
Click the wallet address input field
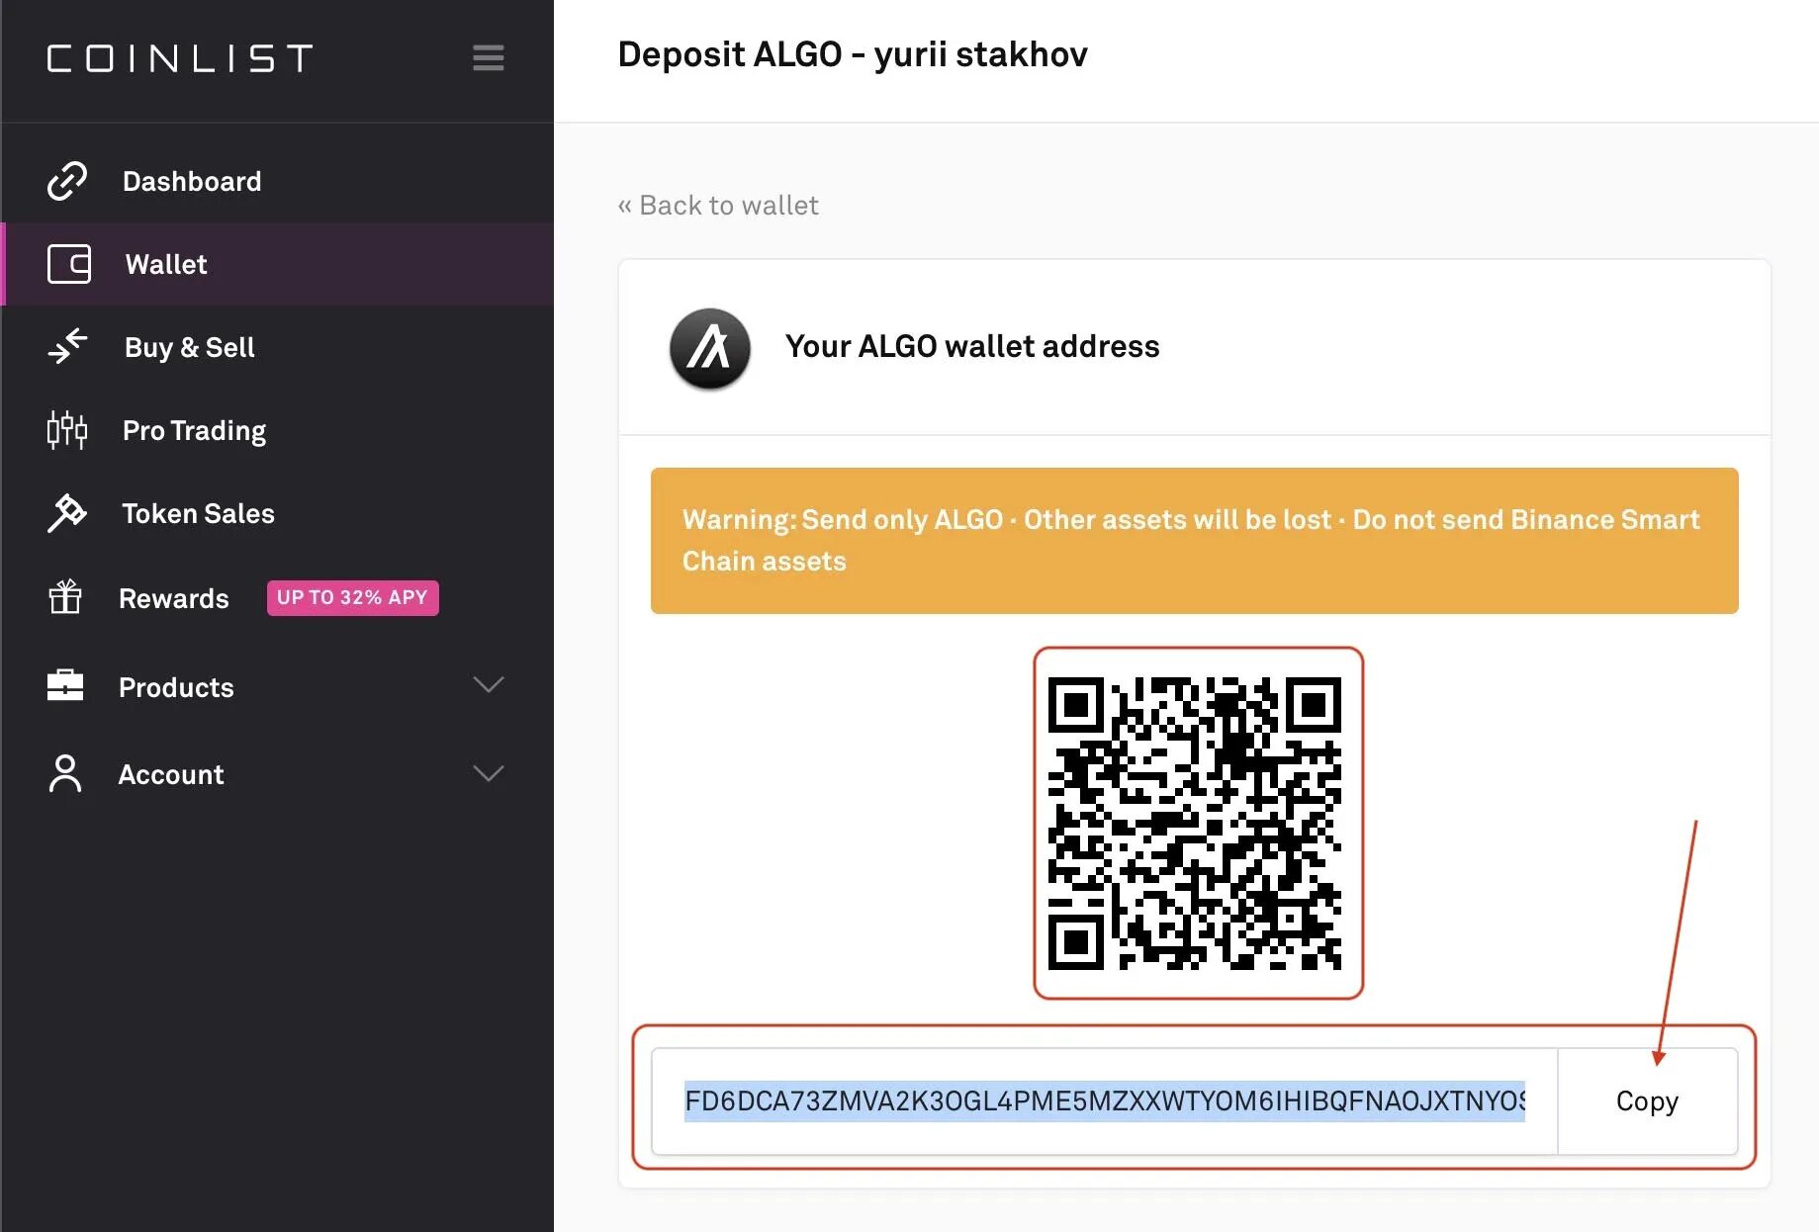click(x=1104, y=1100)
